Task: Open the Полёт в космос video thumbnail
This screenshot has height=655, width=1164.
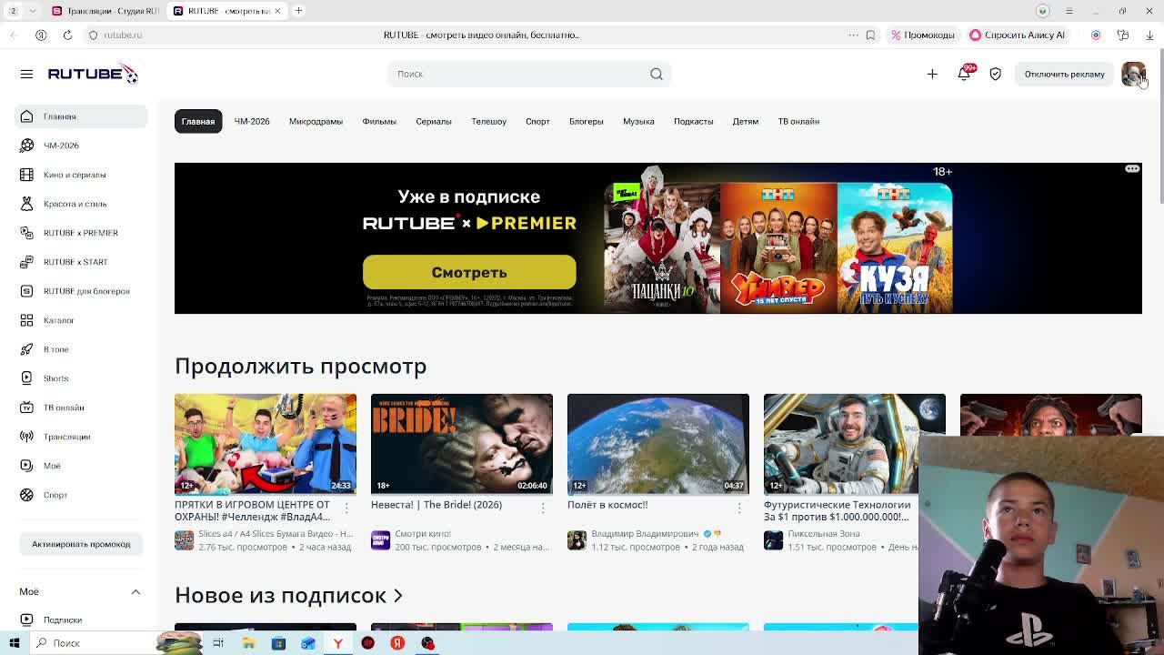Action: (658, 444)
